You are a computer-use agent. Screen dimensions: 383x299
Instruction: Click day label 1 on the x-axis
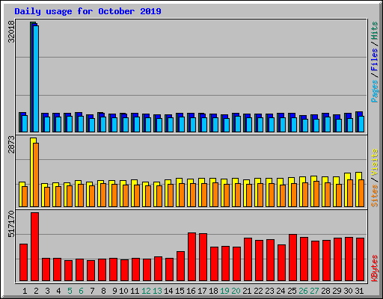(x=25, y=291)
